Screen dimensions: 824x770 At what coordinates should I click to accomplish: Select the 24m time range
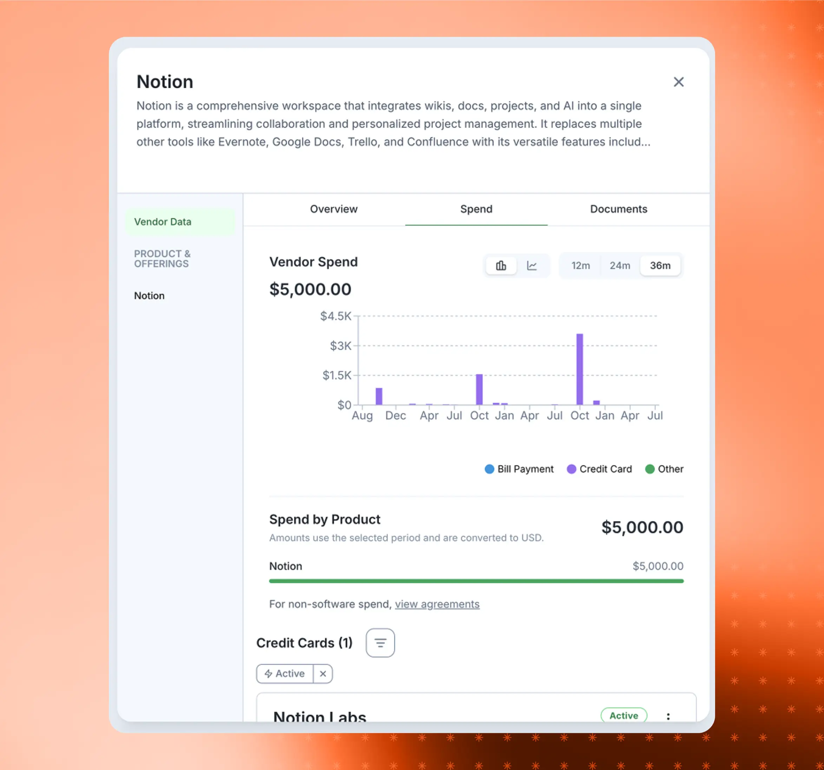pos(620,266)
